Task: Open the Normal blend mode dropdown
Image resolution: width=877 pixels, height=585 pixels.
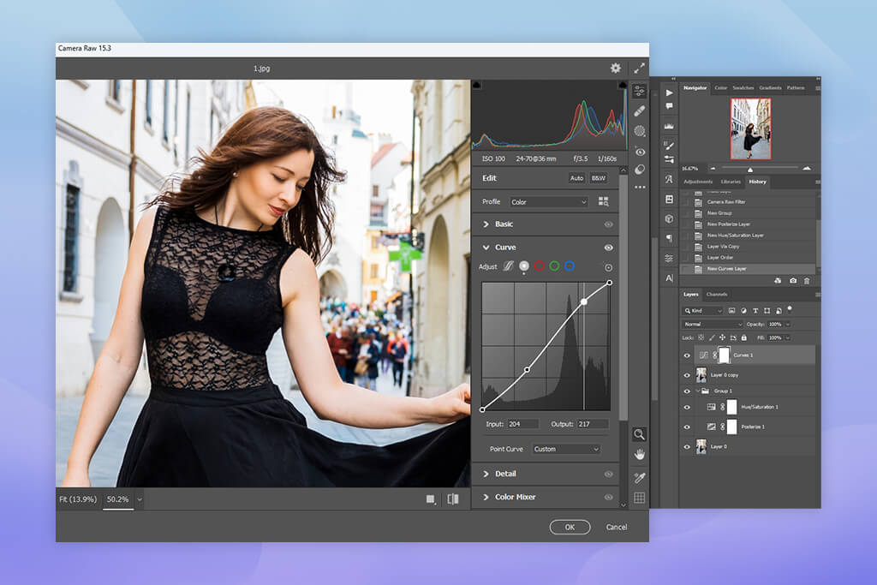Action: click(x=713, y=325)
